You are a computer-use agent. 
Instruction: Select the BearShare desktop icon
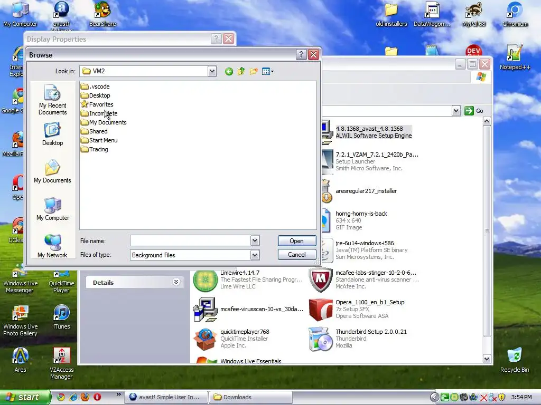pyautogui.click(x=102, y=14)
